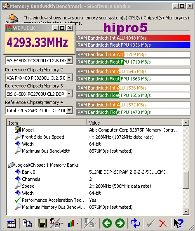Select the Speed row under Memory Banks
This screenshot has height=231, width=195.
(94, 186)
